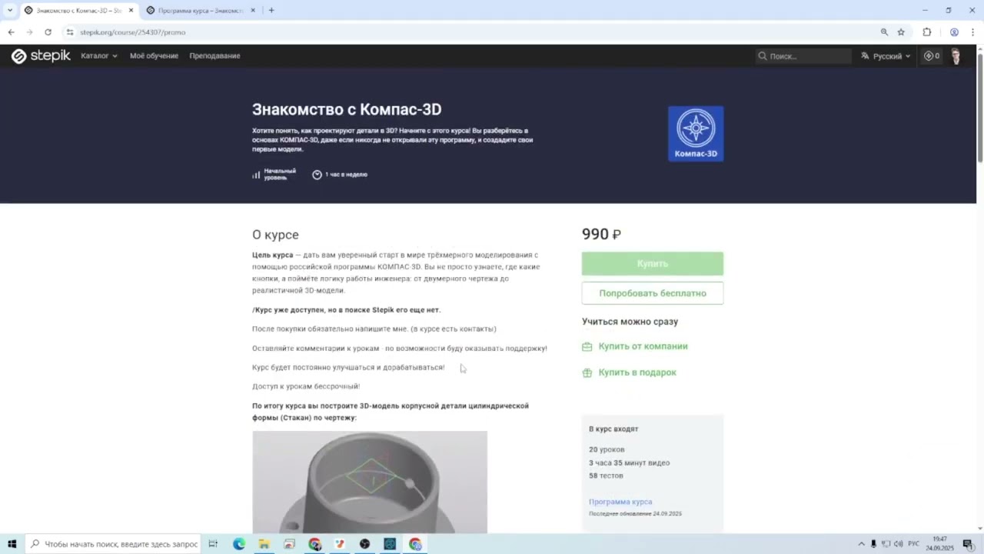The width and height of the screenshot is (984, 554).
Task: Open taskbar clock showing 19:47
Action: 939,544
